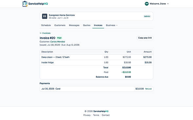
Task: Click the Qty column header
Action: pyautogui.click(x=106, y=52)
